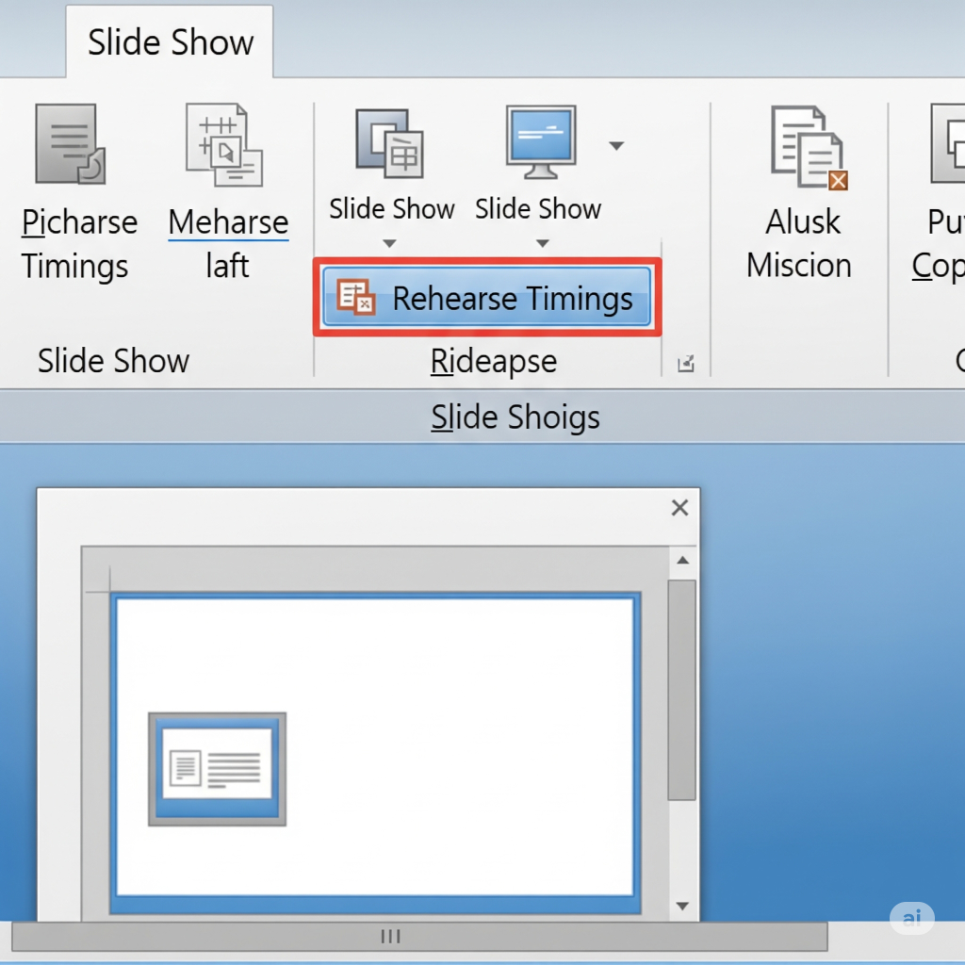This screenshot has height=965, width=965.
Task: Click the Picharse Timings document icon
Action: (70, 144)
